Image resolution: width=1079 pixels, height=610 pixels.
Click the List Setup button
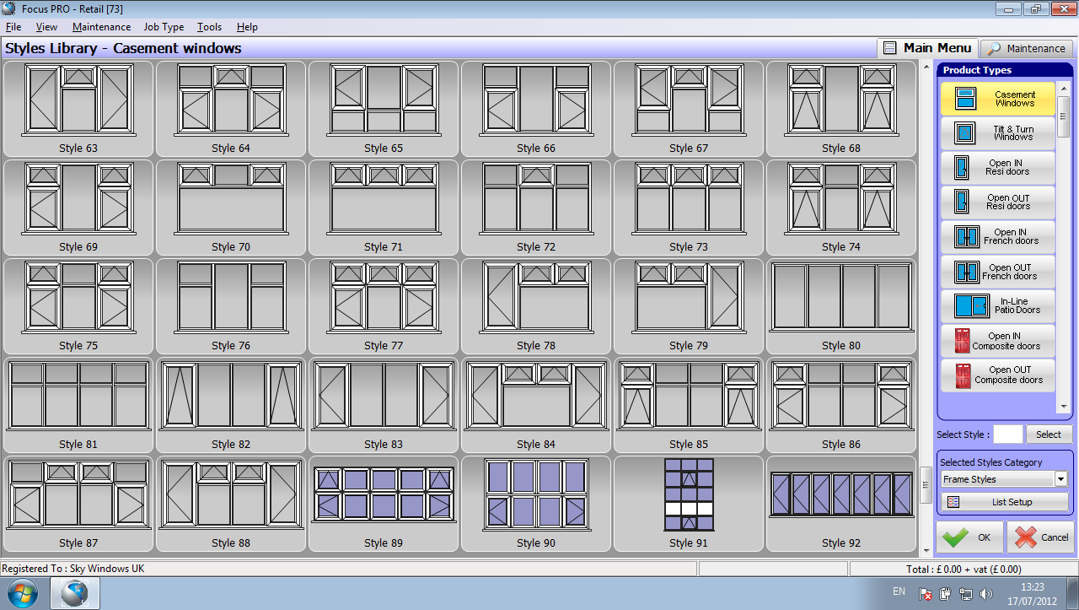[x=1004, y=502]
